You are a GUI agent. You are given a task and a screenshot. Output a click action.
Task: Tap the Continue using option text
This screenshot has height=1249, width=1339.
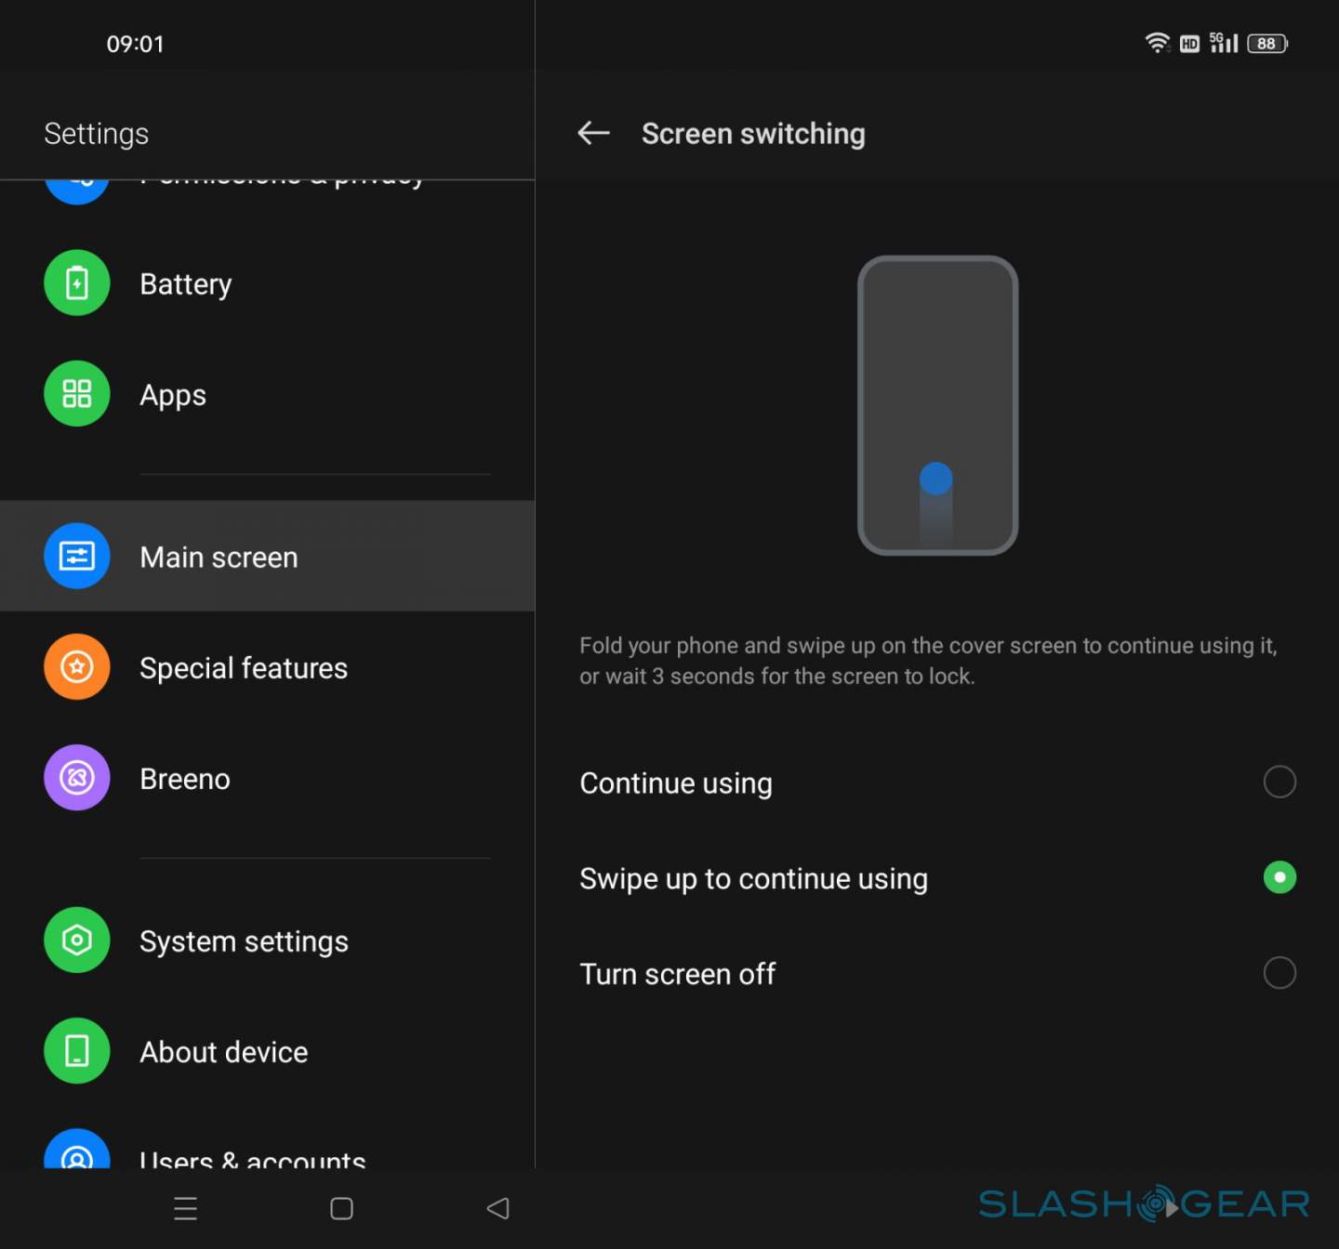point(676,783)
